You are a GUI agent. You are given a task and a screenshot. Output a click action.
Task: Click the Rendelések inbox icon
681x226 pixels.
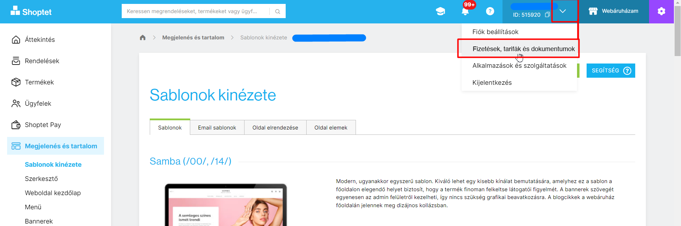16,61
